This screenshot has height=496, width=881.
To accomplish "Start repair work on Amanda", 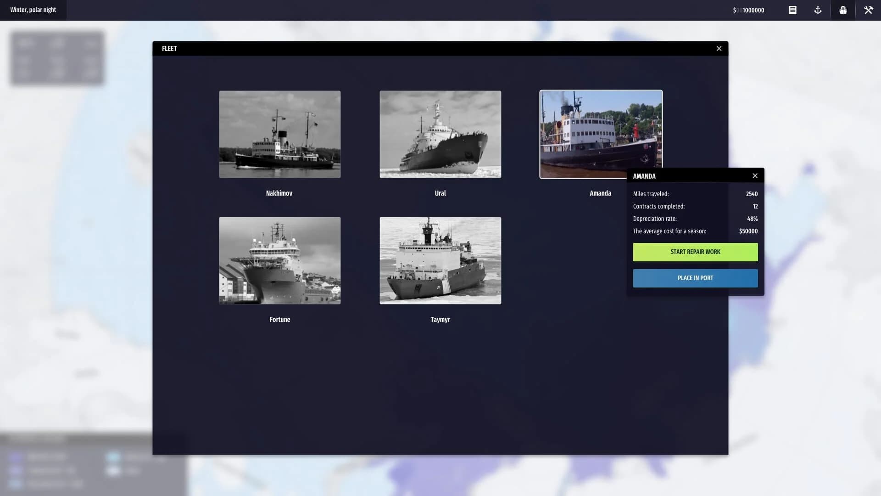I will 695,252.
